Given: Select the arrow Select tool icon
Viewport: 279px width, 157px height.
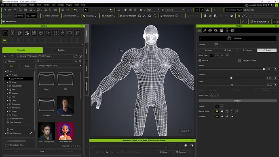Looking at the screenshot, I should tap(86, 10).
